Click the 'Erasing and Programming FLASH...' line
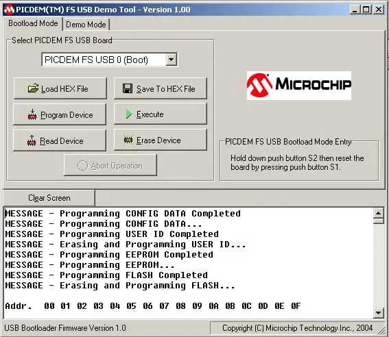Viewport: 389px width, 337px height. pos(120,286)
